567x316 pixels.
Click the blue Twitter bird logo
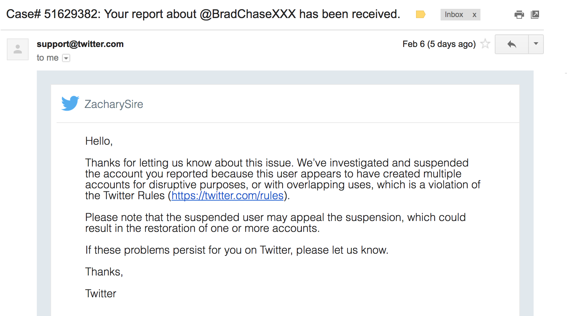click(70, 103)
